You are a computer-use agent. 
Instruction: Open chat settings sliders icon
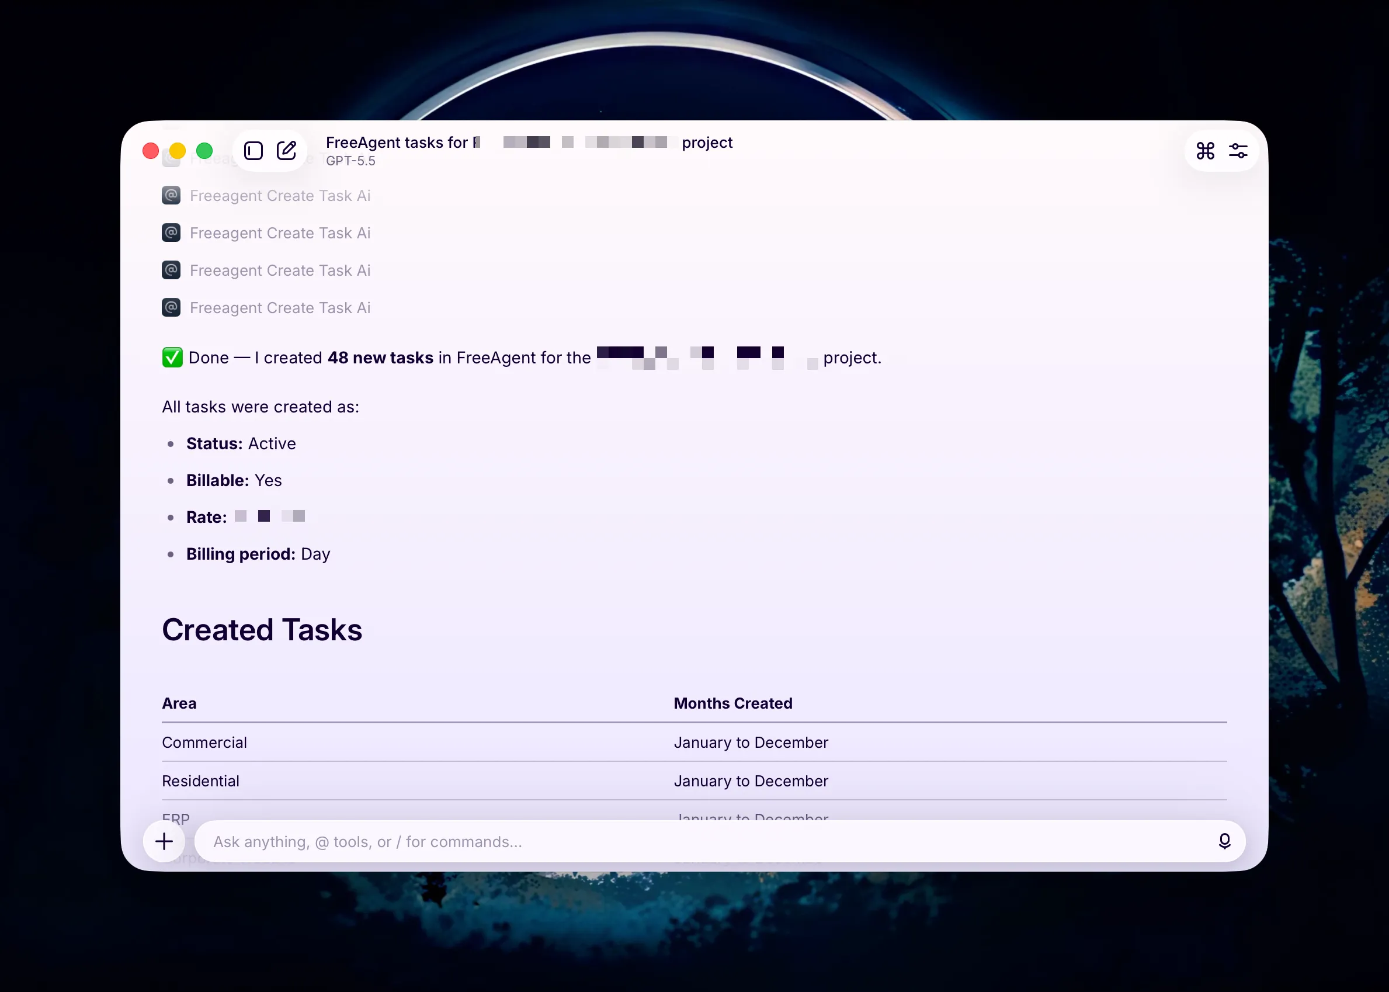1238,151
